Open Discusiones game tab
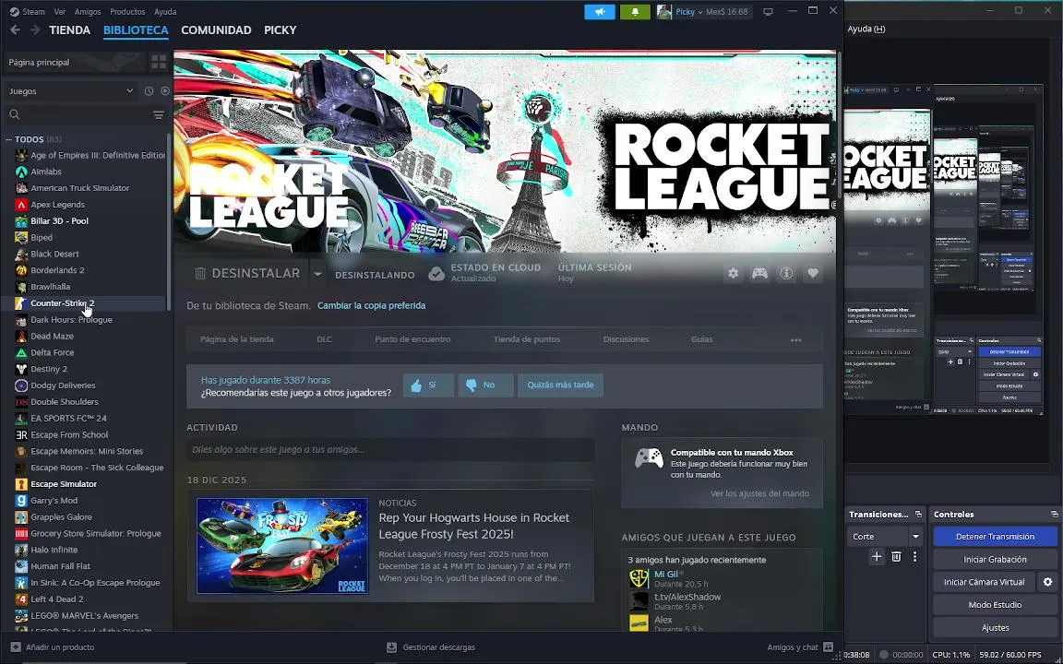Viewport: 1063px width, 664px height. coord(626,339)
